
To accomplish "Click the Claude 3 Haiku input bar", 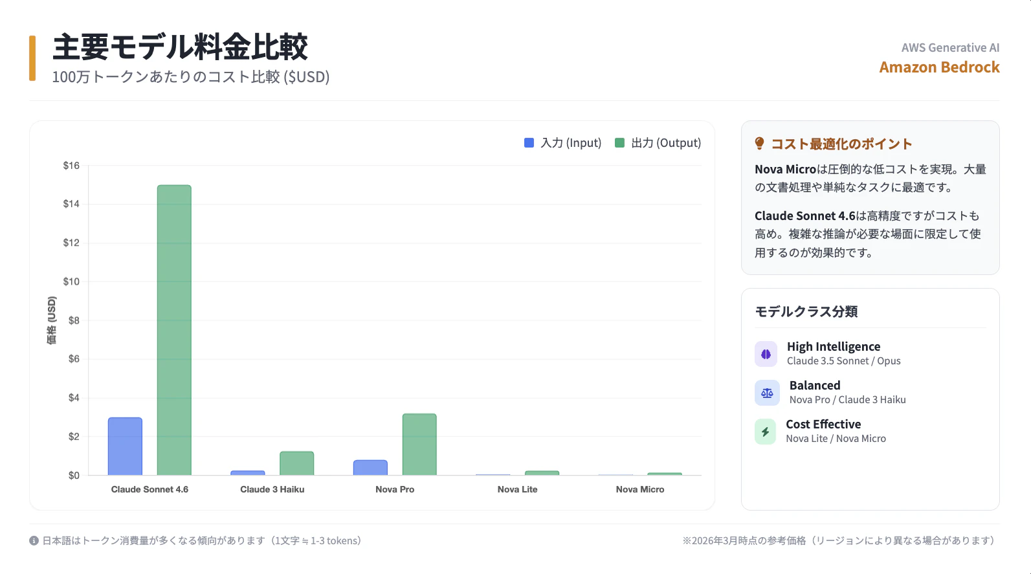I will click(x=248, y=473).
